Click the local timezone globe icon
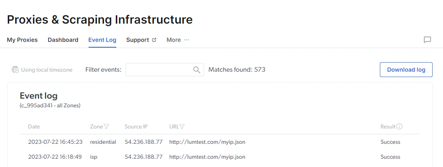Viewport: 443px width, 167px height. pyautogui.click(x=15, y=70)
